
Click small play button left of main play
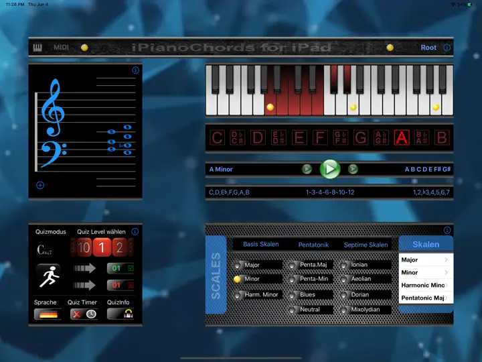(307, 169)
